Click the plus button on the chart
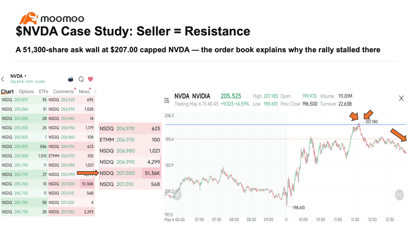This screenshot has height=229, width=412. coord(177,195)
